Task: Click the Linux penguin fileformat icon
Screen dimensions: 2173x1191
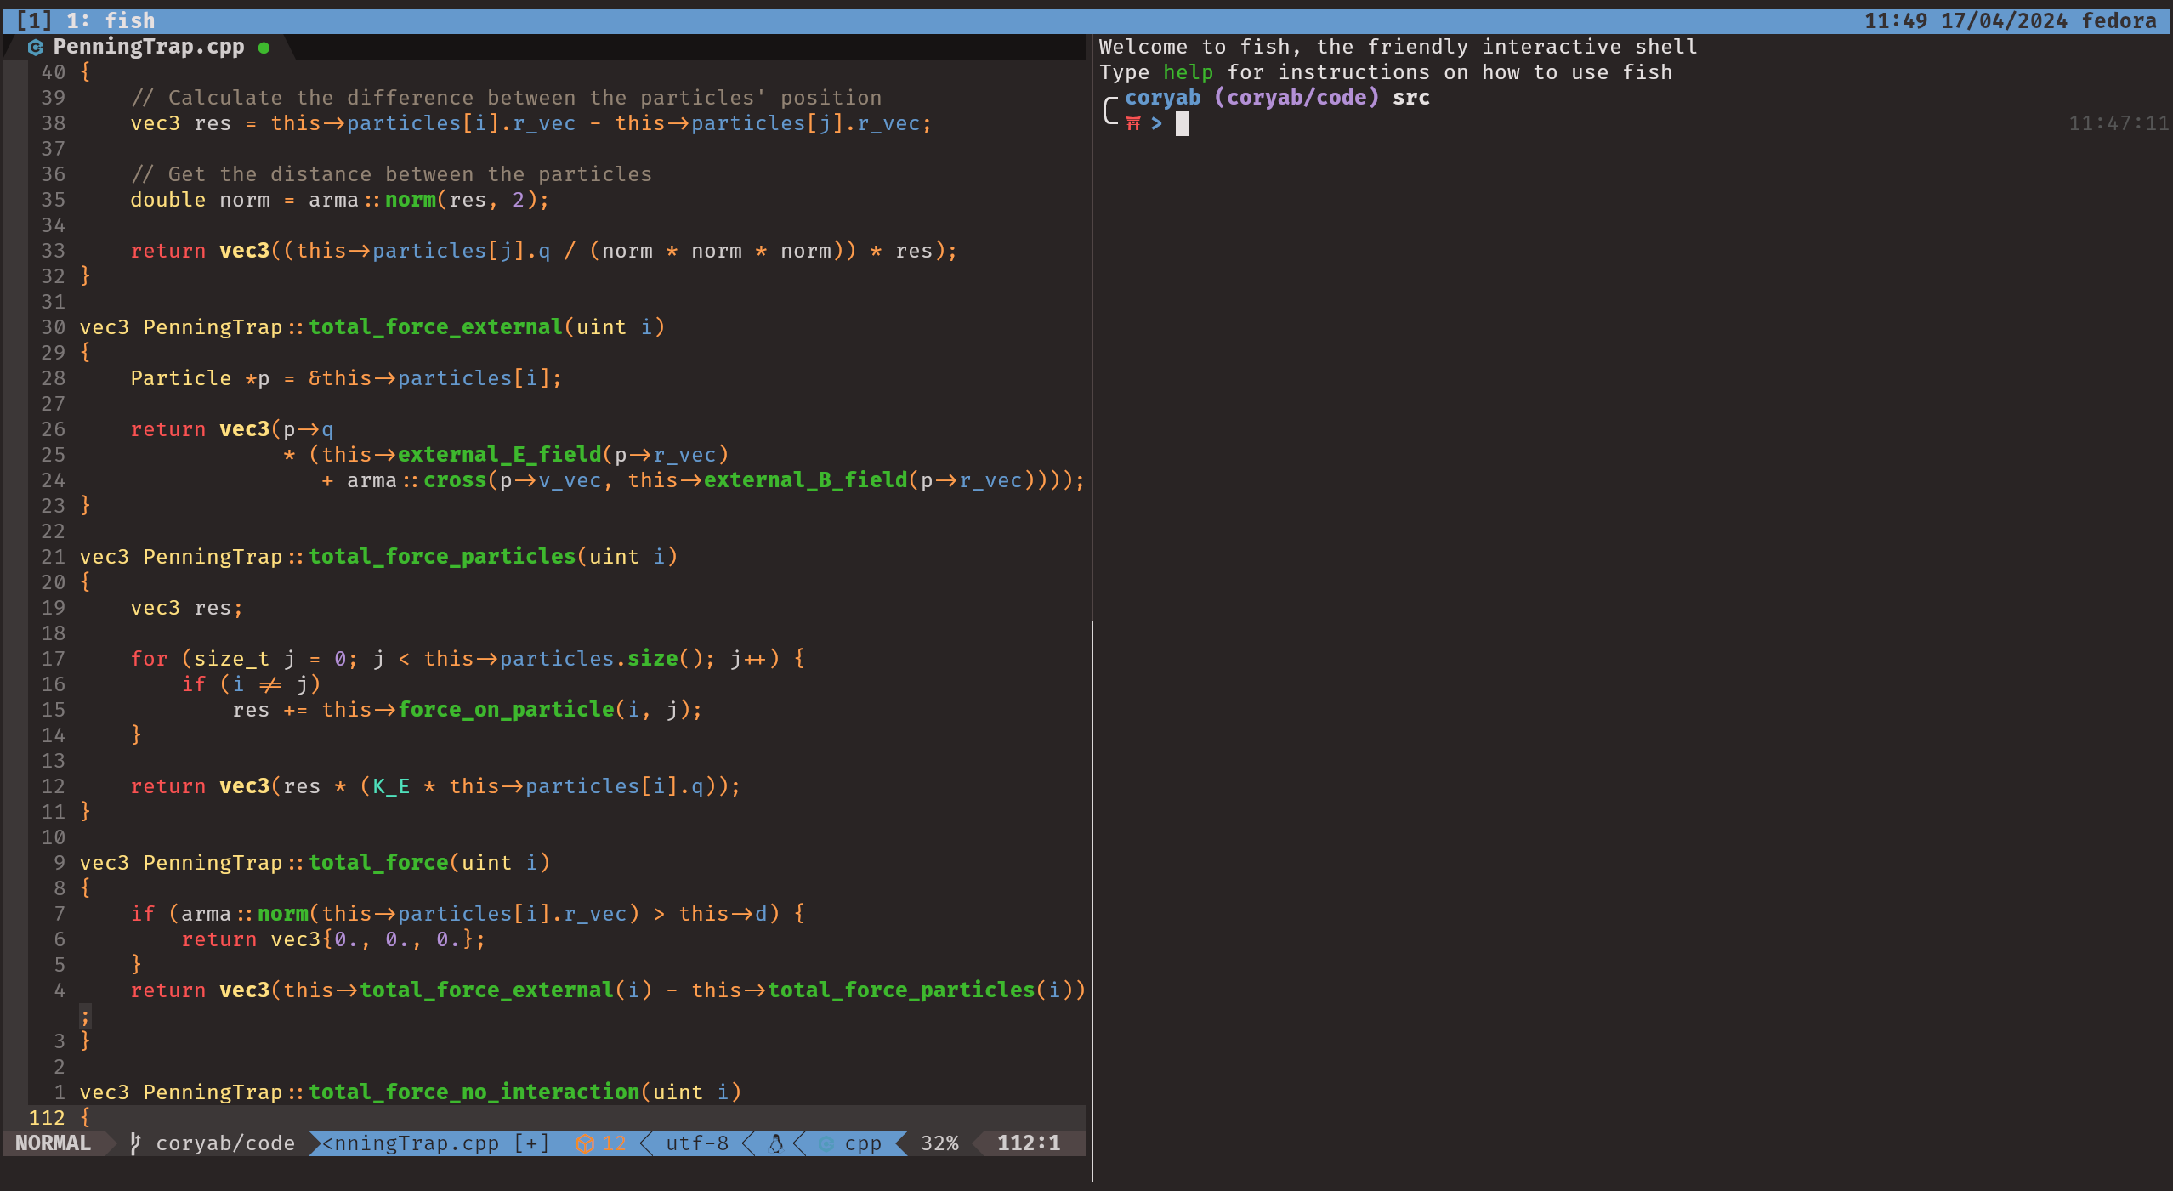Action: (x=775, y=1143)
